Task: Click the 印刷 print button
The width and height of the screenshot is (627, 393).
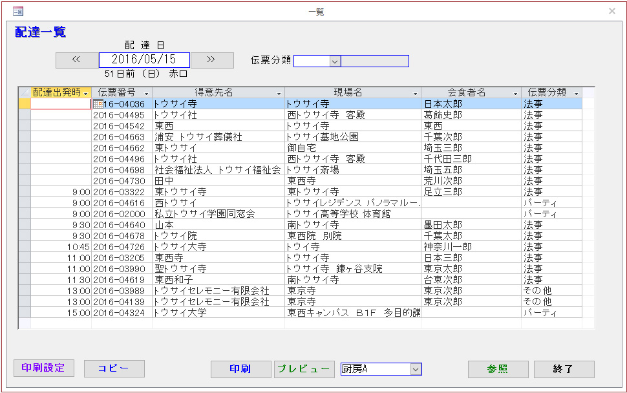Action: [240, 369]
